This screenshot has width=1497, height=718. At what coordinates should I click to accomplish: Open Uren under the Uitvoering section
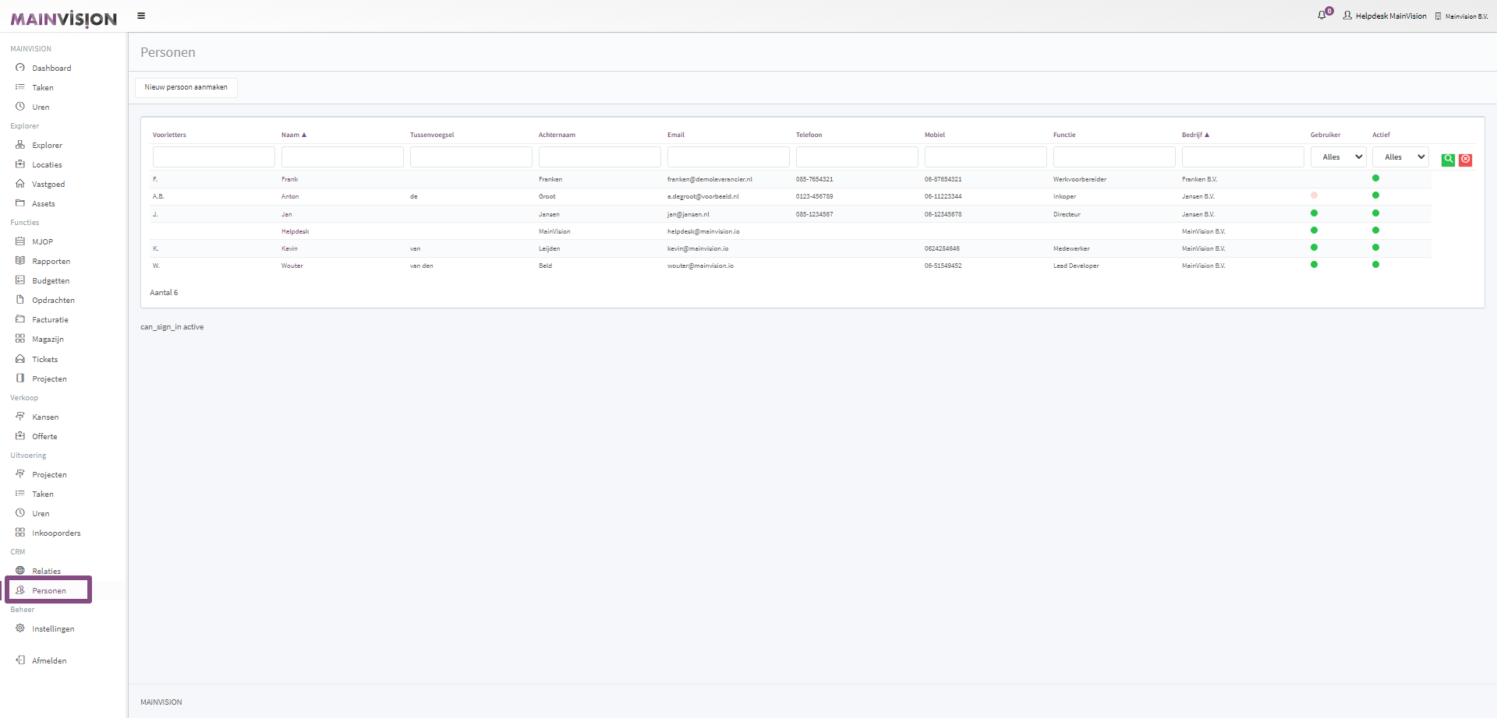[x=41, y=513]
